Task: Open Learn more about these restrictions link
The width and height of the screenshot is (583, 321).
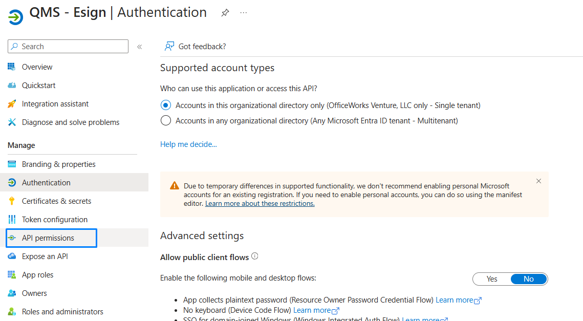Action: coord(260,203)
